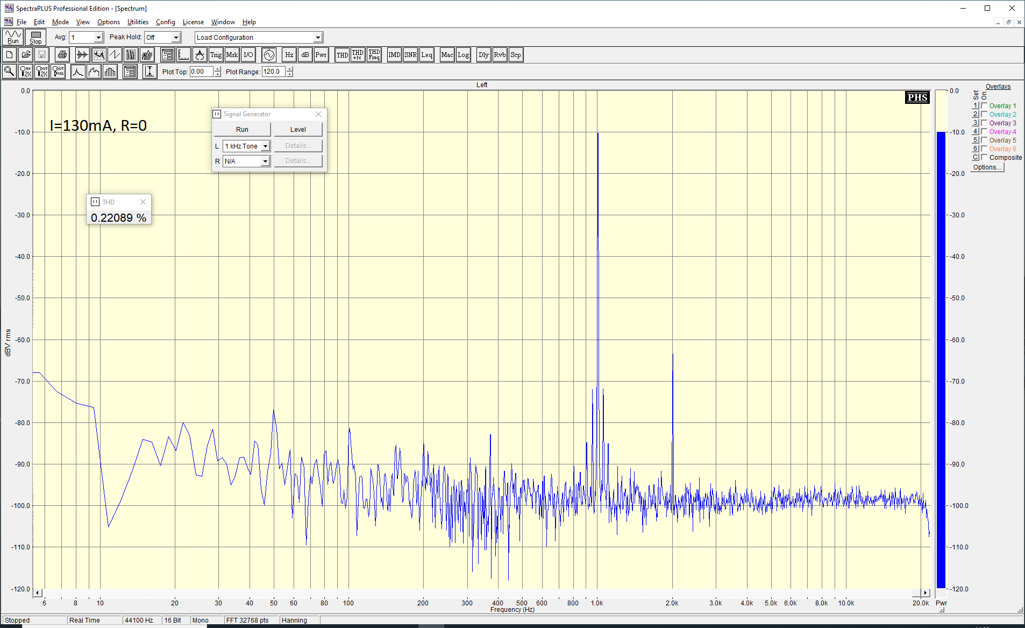The image size is (1025, 628).
Task: Enable the Overlay 1 checkbox
Action: tap(984, 106)
